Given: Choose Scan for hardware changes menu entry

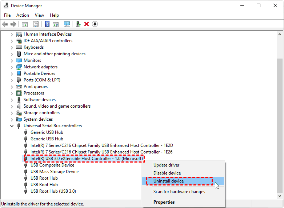Looking at the screenshot, I should pos(183,192).
